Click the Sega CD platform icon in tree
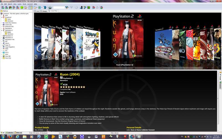The width and height of the screenshot is (222, 139). tap(4, 45)
